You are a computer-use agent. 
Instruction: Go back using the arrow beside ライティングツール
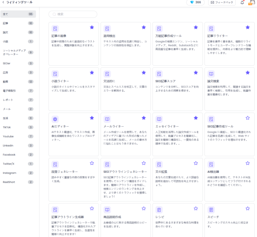[x=3, y=2]
